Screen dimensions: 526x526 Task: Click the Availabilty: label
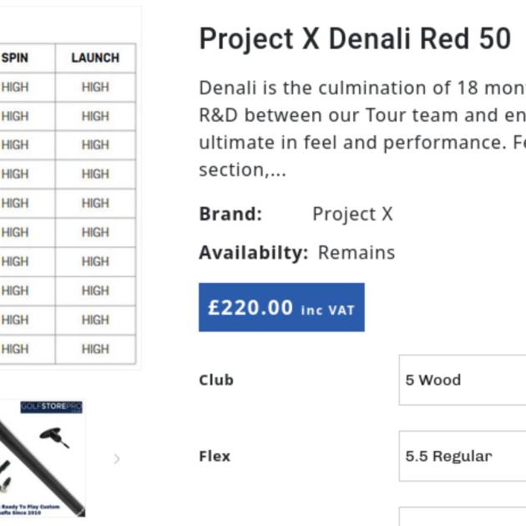coord(253,252)
